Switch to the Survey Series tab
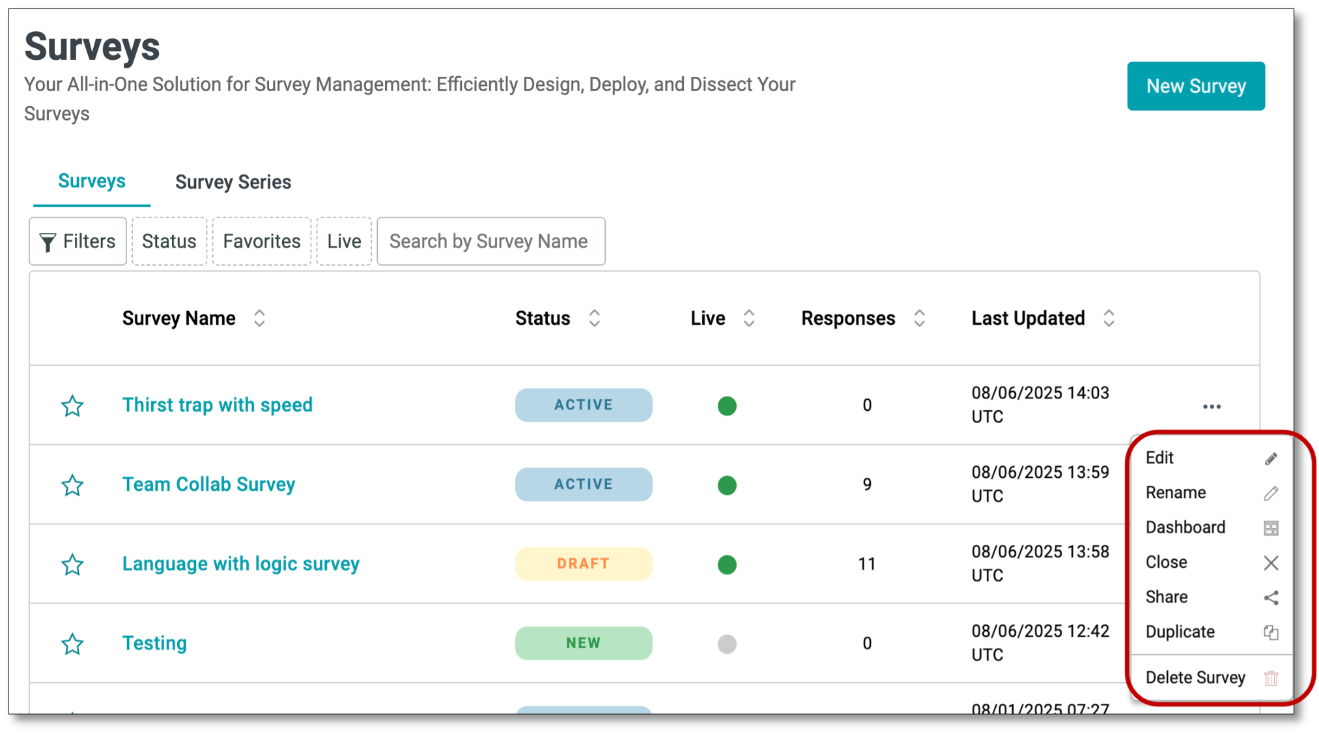1319x737 pixels. [233, 182]
